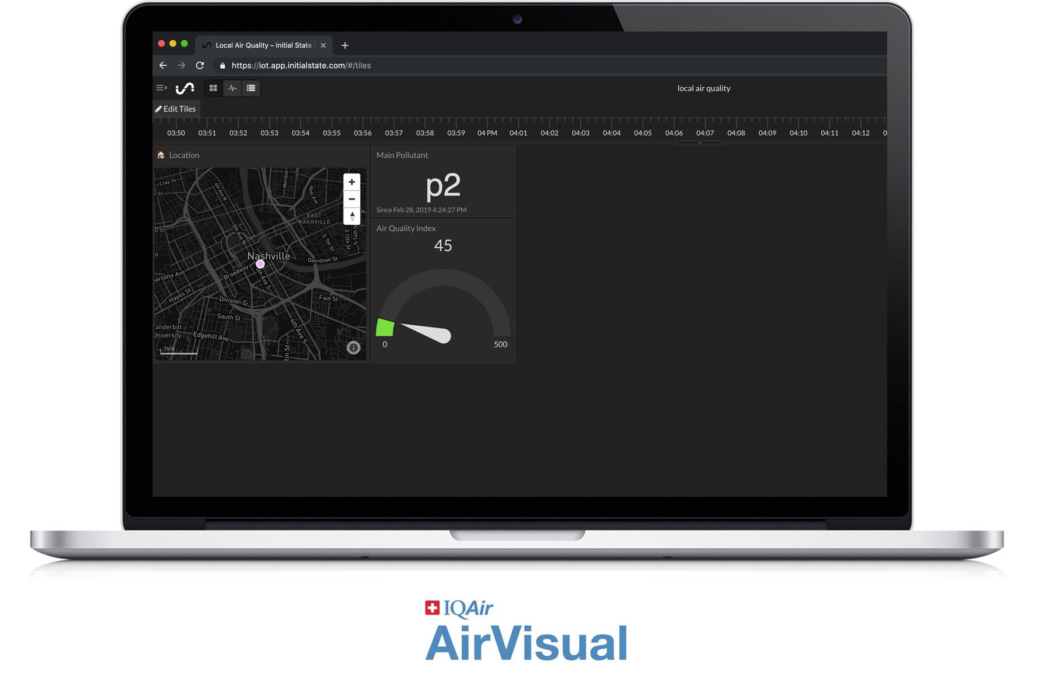Click the Location tile house icon

[161, 155]
